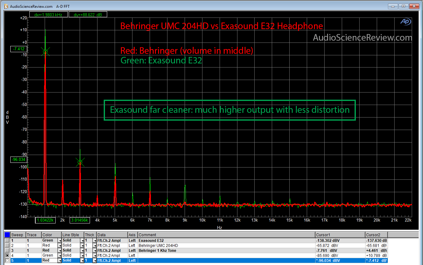Enable the checkbox for sweep 3 Behringer 1 Khz Tone
423x265 pixels.
pyautogui.click(x=7, y=250)
